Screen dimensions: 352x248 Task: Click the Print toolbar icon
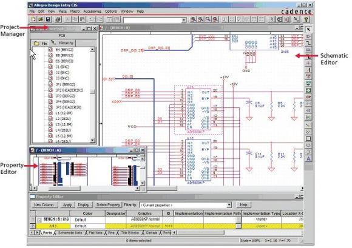(58, 19)
